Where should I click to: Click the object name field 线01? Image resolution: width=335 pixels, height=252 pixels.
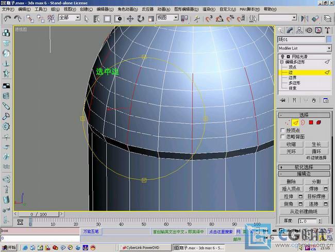pos(301,39)
